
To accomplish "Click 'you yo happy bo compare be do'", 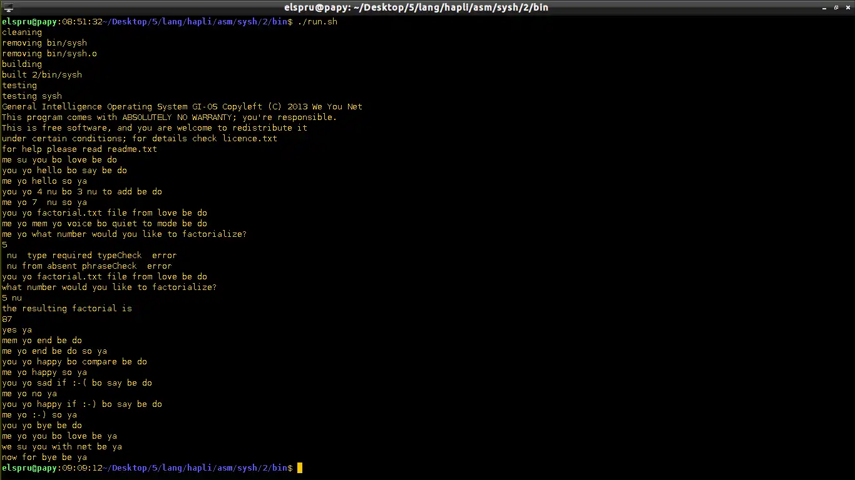I will pyautogui.click(x=74, y=362).
